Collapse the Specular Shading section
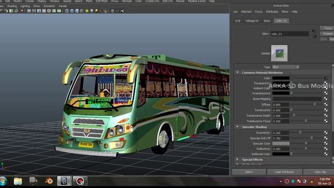Viewport: 334px width, 188px height. [237, 127]
